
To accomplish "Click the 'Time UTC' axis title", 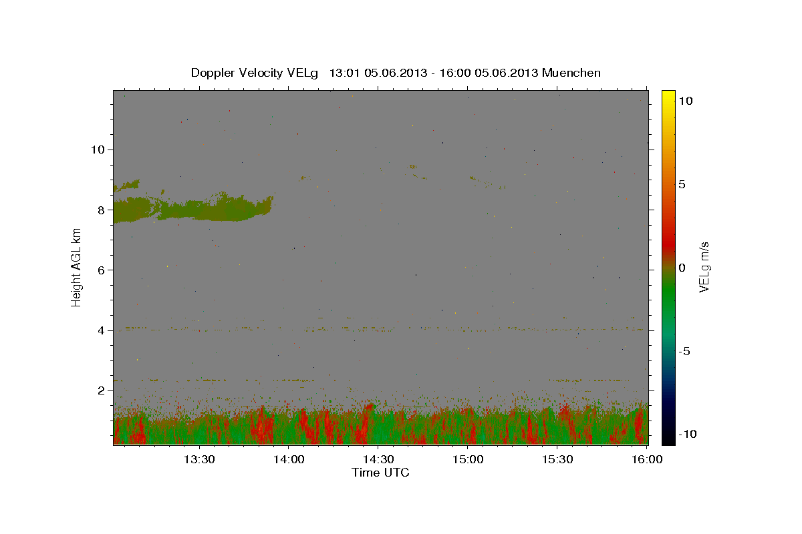I will pos(380,473).
